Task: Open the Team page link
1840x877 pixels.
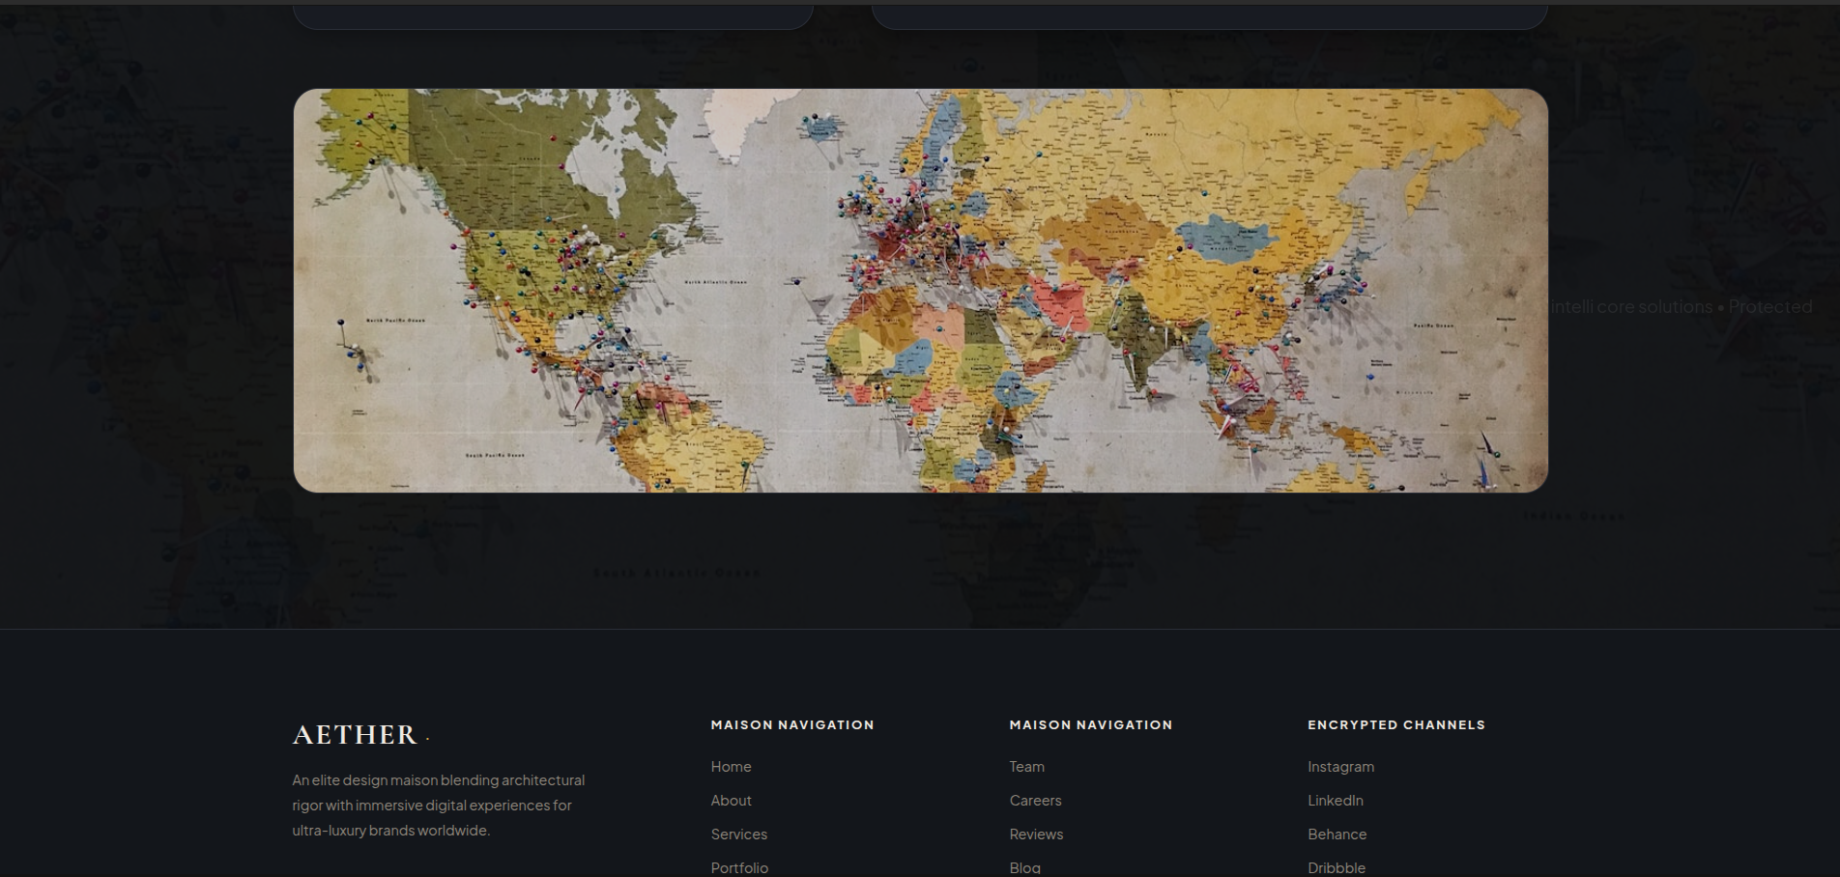Action: click(x=1026, y=767)
